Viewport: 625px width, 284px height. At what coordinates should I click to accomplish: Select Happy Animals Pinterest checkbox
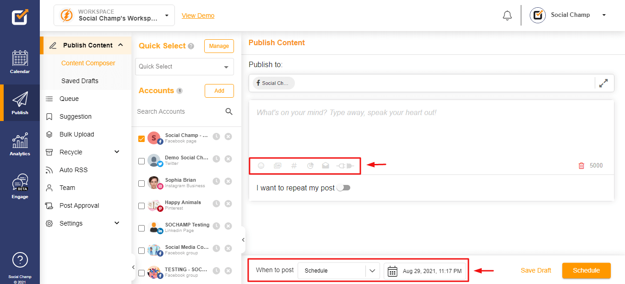[x=141, y=205]
